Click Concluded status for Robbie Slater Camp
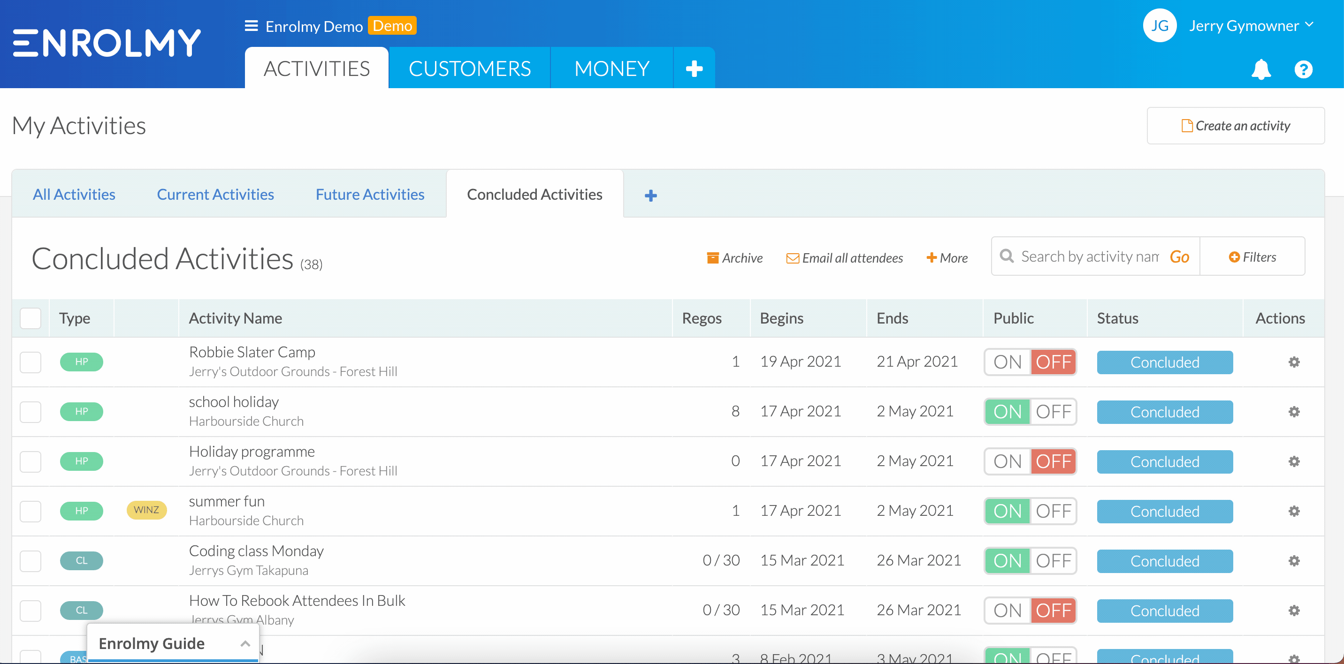Screen dimensions: 1344x664 click(x=1165, y=362)
